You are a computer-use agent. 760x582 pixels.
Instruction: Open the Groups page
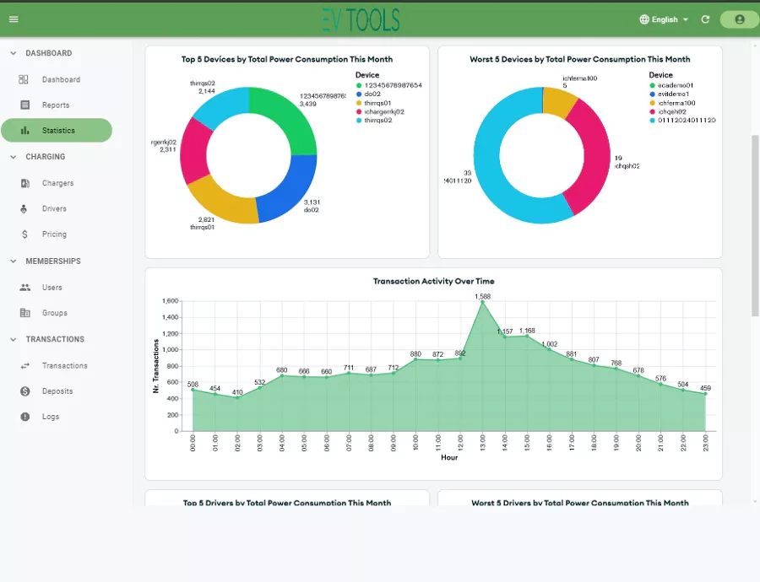(54, 313)
